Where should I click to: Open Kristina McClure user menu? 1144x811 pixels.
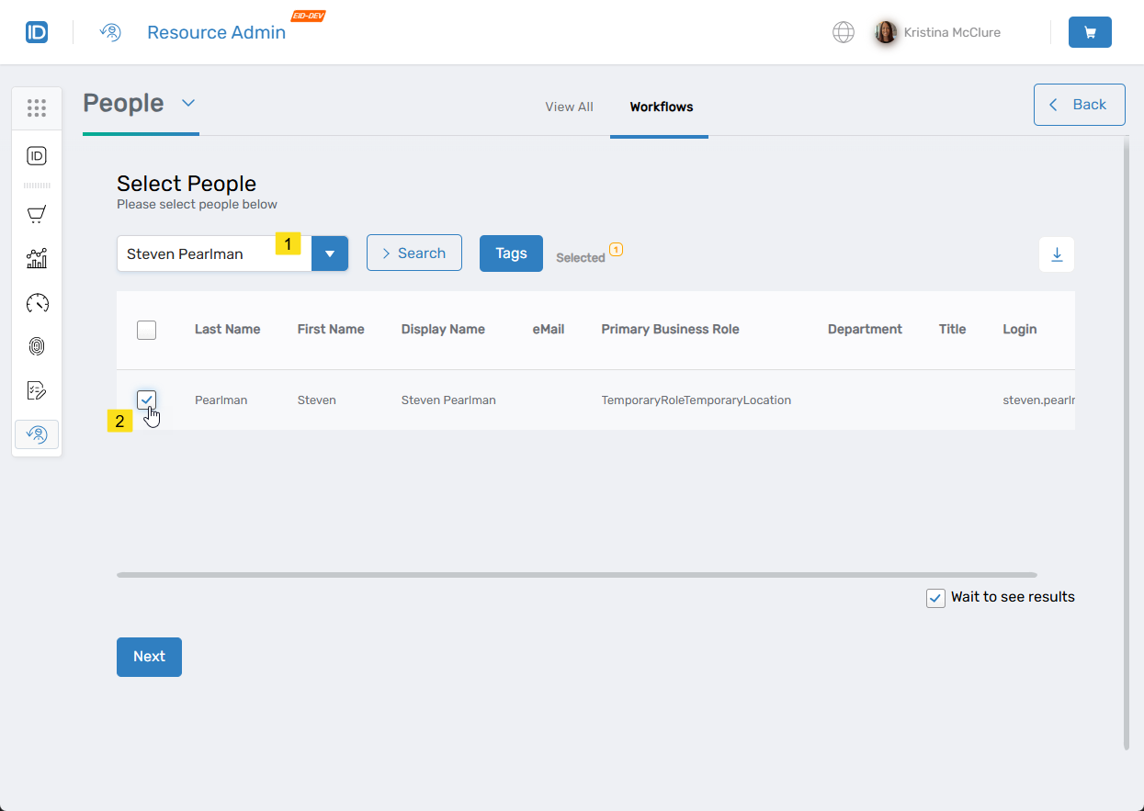(938, 32)
